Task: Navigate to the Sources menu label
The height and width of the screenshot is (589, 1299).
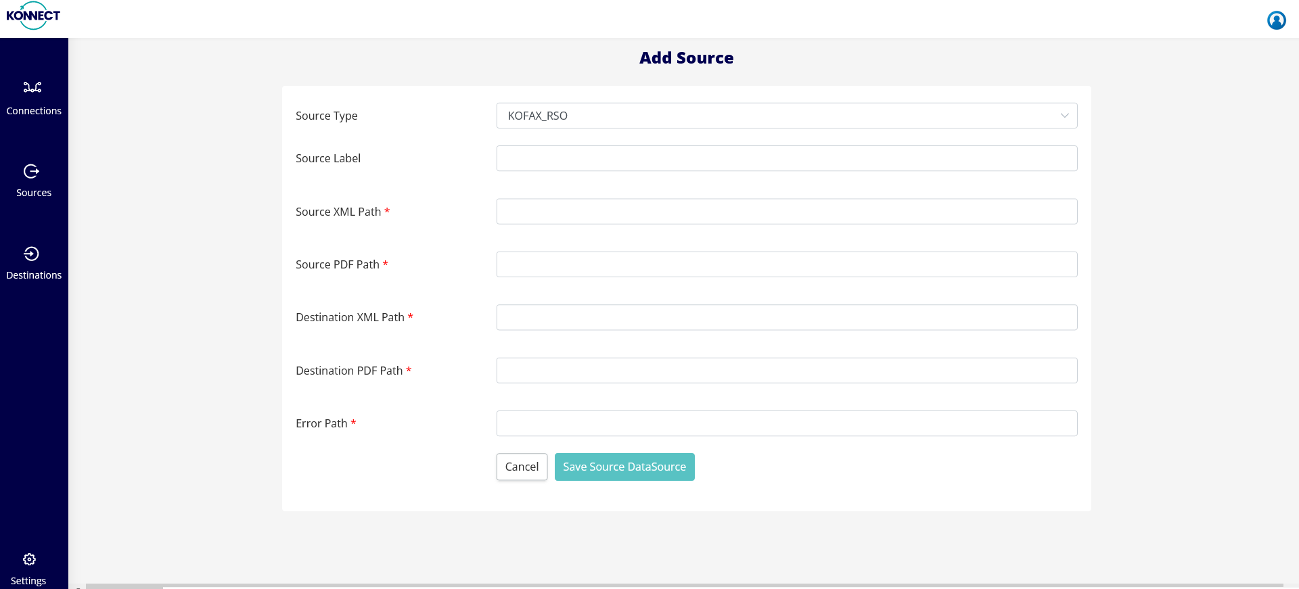Action: pos(34,193)
